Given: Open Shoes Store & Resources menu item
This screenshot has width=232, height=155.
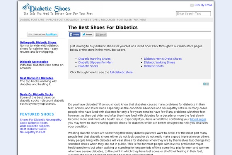Looking at the screenshot, I should click(98, 20).
